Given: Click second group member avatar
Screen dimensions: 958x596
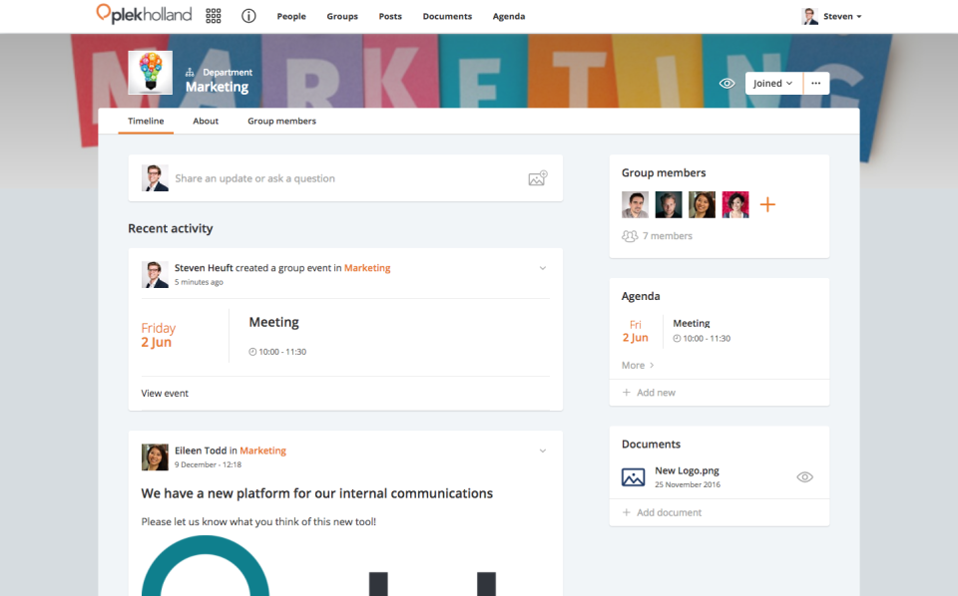Looking at the screenshot, I should point(669,205).
